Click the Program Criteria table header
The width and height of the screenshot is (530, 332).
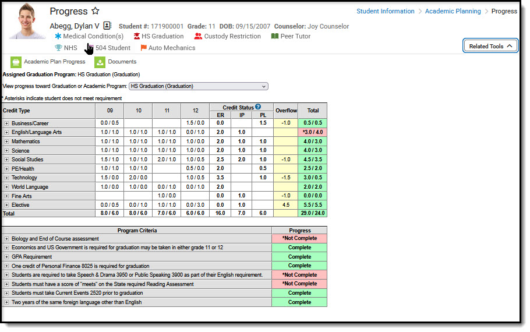pyautogui.click(x=137, y=230)
